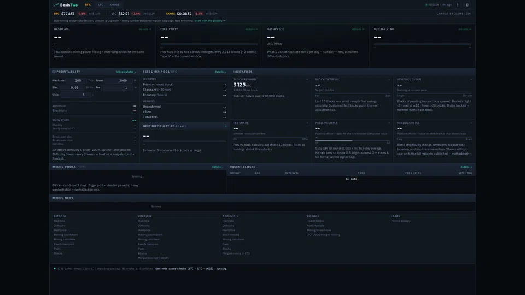This screenshot has height=295, width=525.
Task: Open Puell Multiple signal footer link
Action: 315,226
